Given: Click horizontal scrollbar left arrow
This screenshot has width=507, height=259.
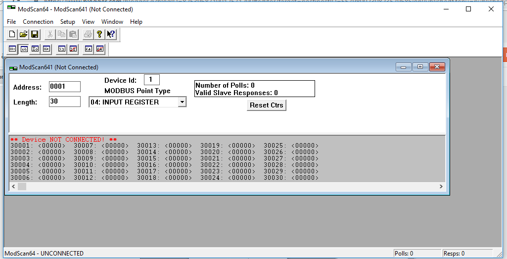Looking at the screenshot, I should (13, 187).
